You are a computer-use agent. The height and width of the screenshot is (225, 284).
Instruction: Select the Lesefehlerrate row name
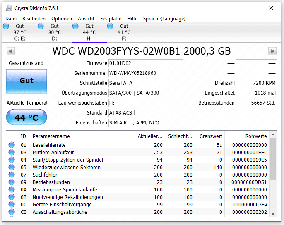coord(49,145)
